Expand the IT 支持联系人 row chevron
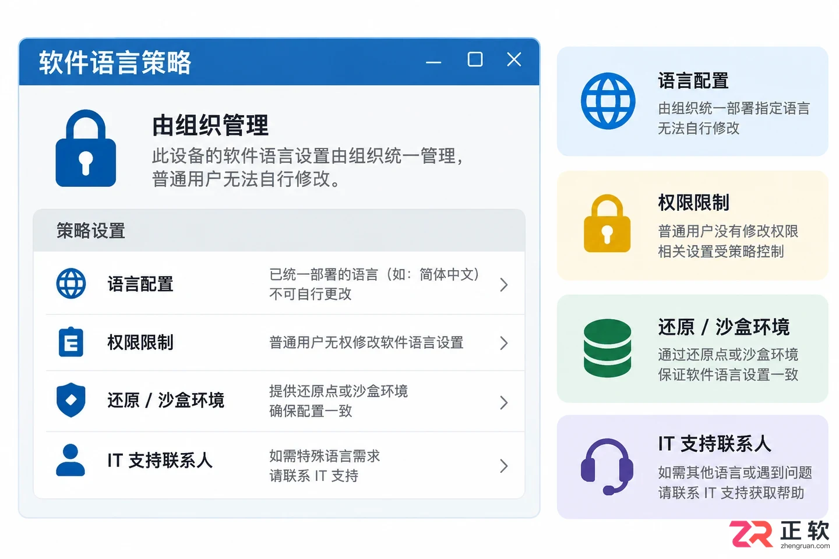Image resolution: width=839 pixels, height=559 pixels. tap(504, 466)
